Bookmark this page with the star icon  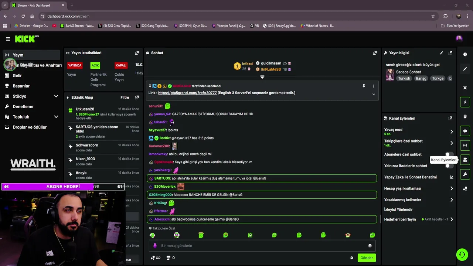tap(433, 16)
